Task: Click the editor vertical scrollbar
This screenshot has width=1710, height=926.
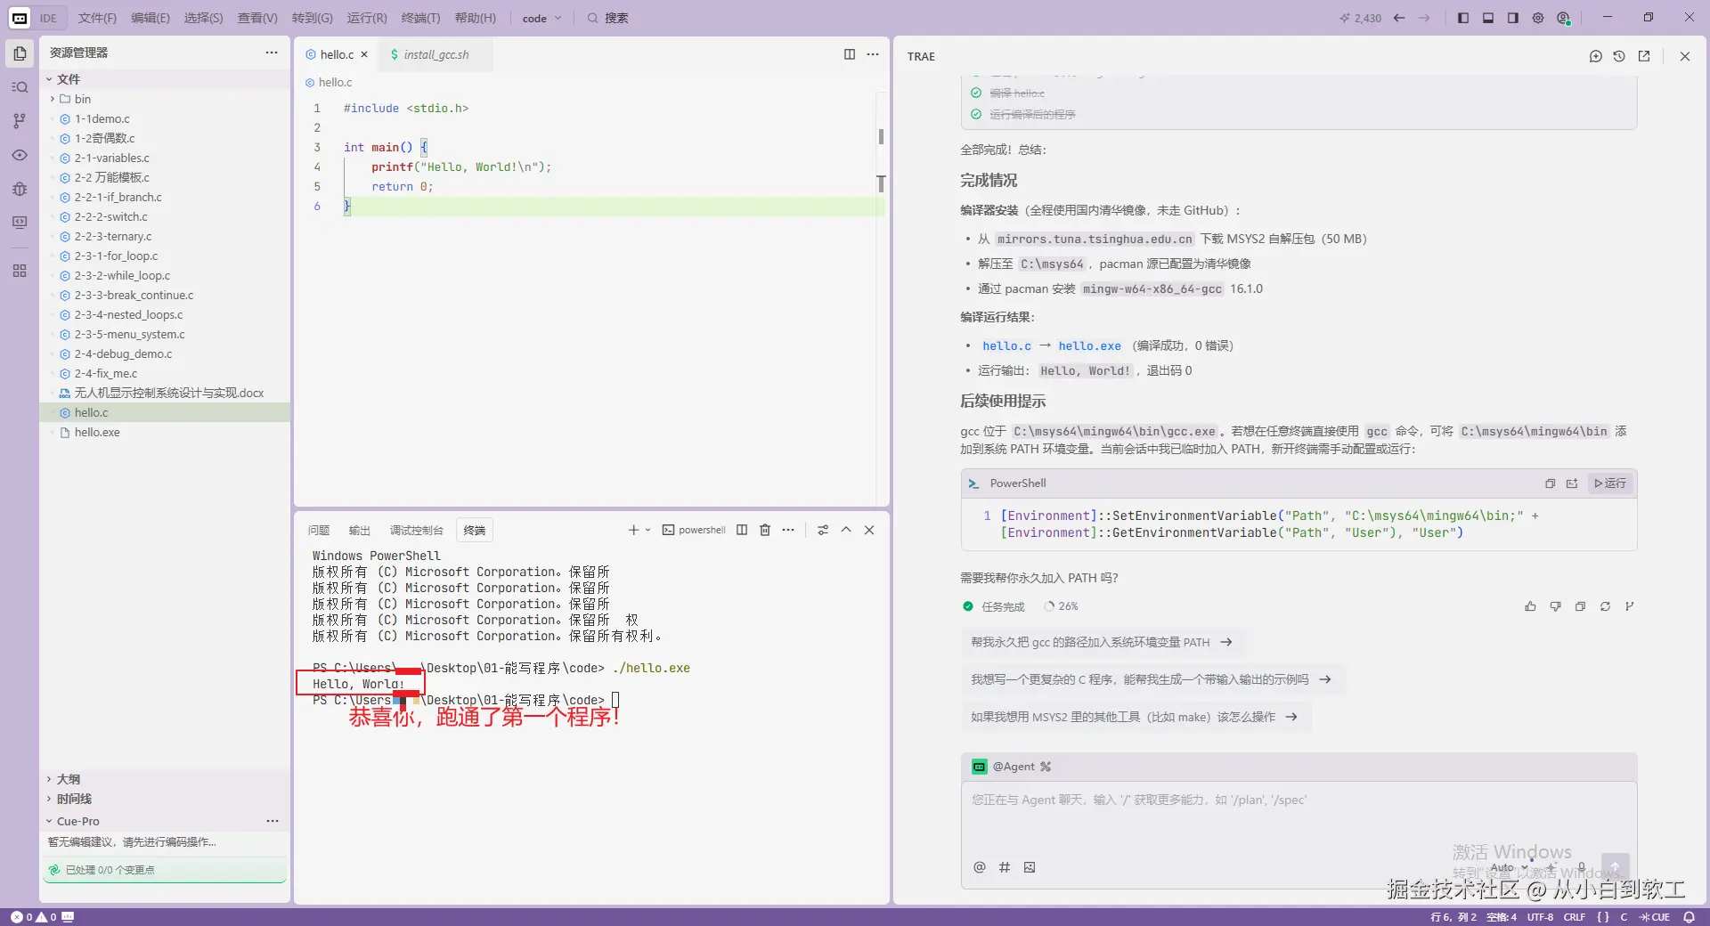Action: click(881, 298)
